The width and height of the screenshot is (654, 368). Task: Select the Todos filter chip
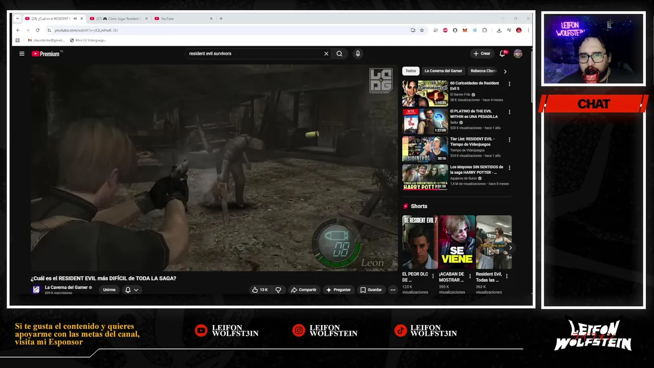click(411, 71)
